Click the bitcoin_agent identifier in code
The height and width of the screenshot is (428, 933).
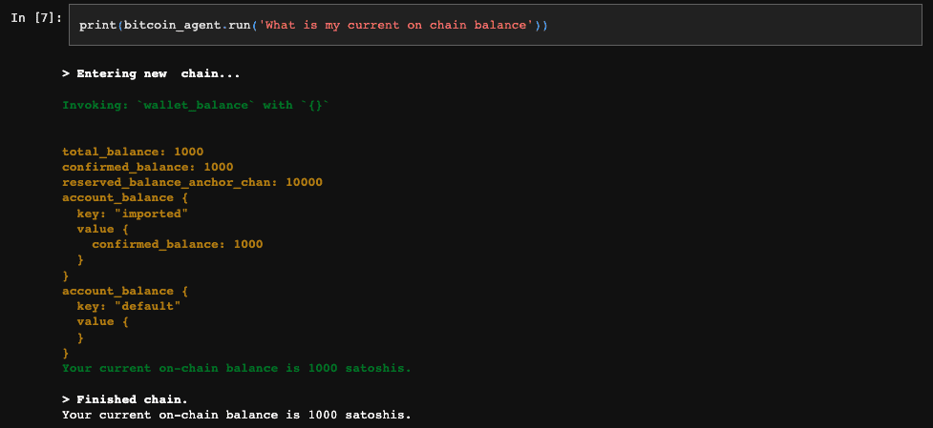(173, 26)
